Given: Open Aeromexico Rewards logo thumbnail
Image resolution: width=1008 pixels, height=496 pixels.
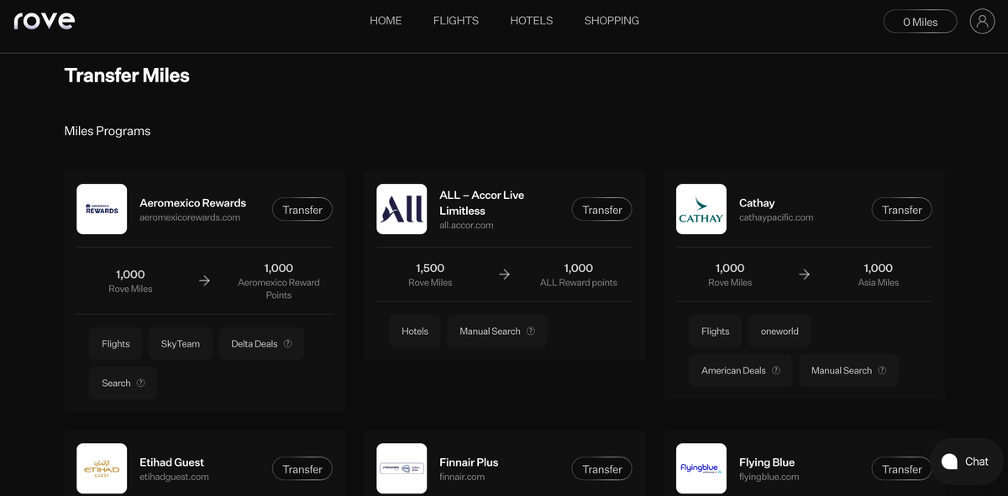Looking at the screenshot, I should [102, 209].
